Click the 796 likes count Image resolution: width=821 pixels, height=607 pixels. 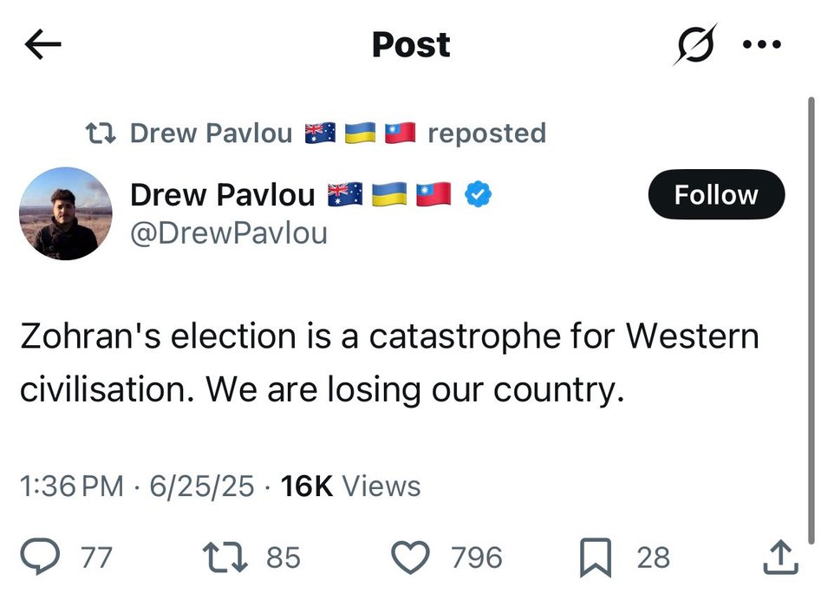click(476, 557)
